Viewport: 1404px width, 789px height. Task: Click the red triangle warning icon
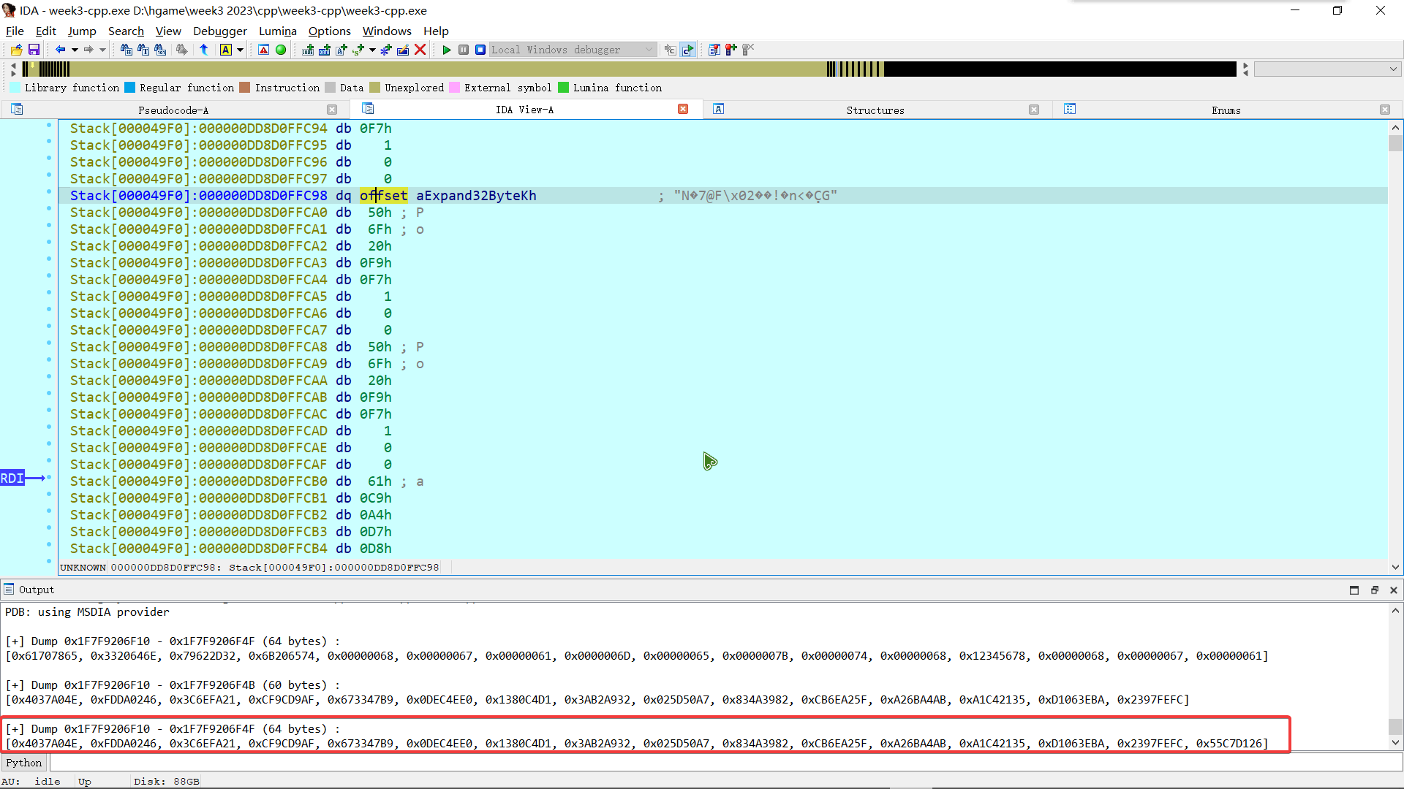[x=264, y=50]
